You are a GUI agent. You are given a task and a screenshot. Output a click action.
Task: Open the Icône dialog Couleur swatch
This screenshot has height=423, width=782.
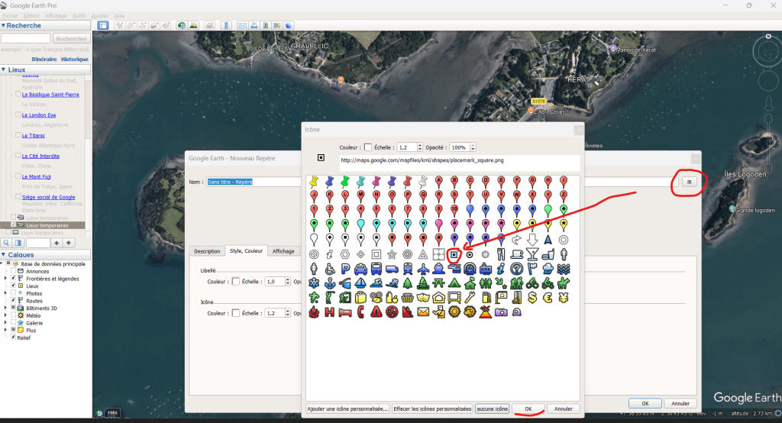point(367,147)
